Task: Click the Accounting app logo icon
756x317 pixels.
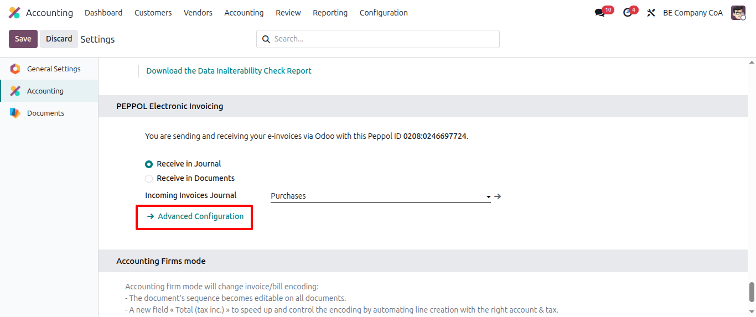Action: [x=14, y=13]
